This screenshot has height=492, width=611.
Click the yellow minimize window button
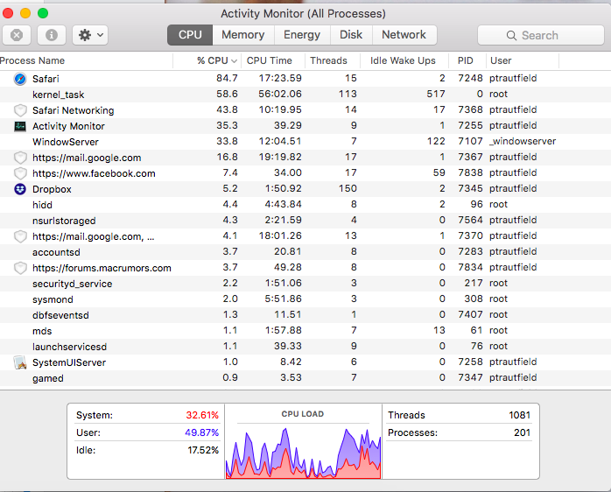pos(25,13)
